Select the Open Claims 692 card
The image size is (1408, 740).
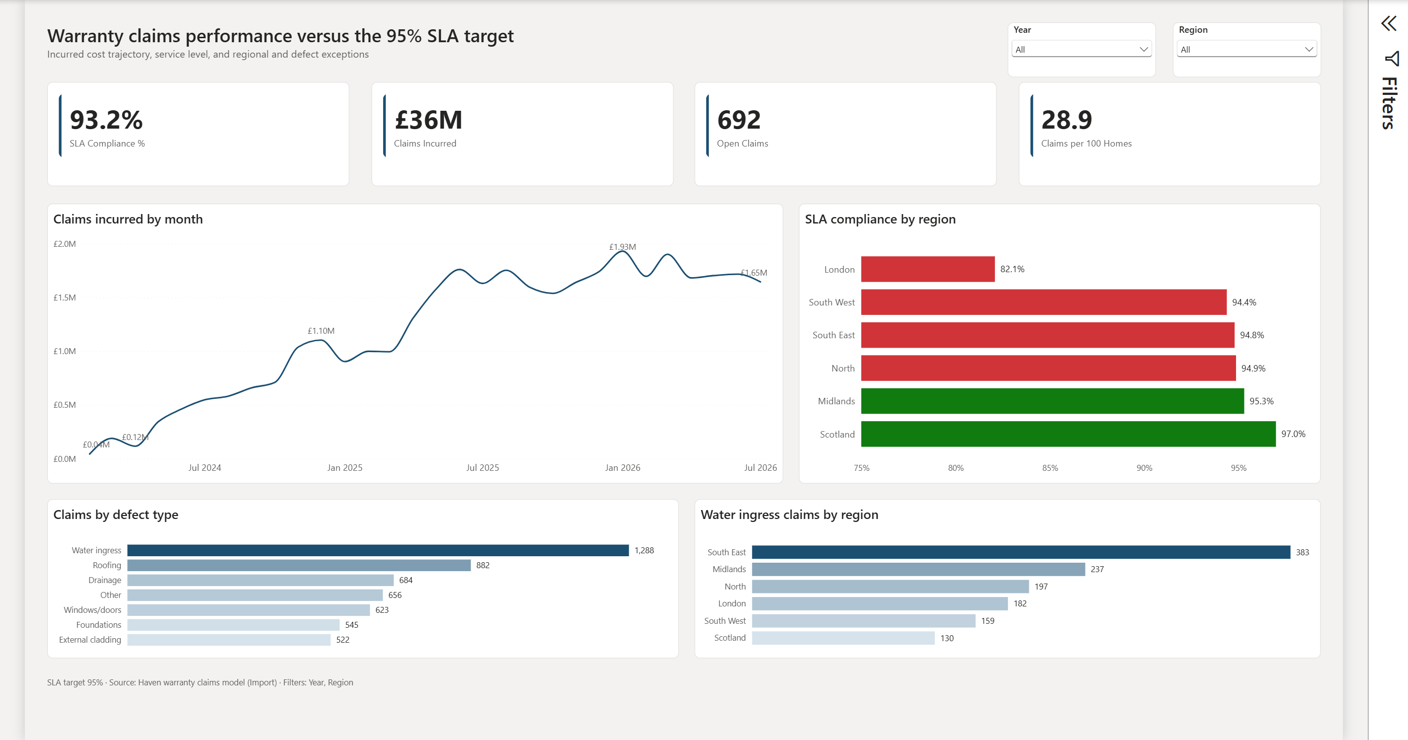(x=845, y=134)
